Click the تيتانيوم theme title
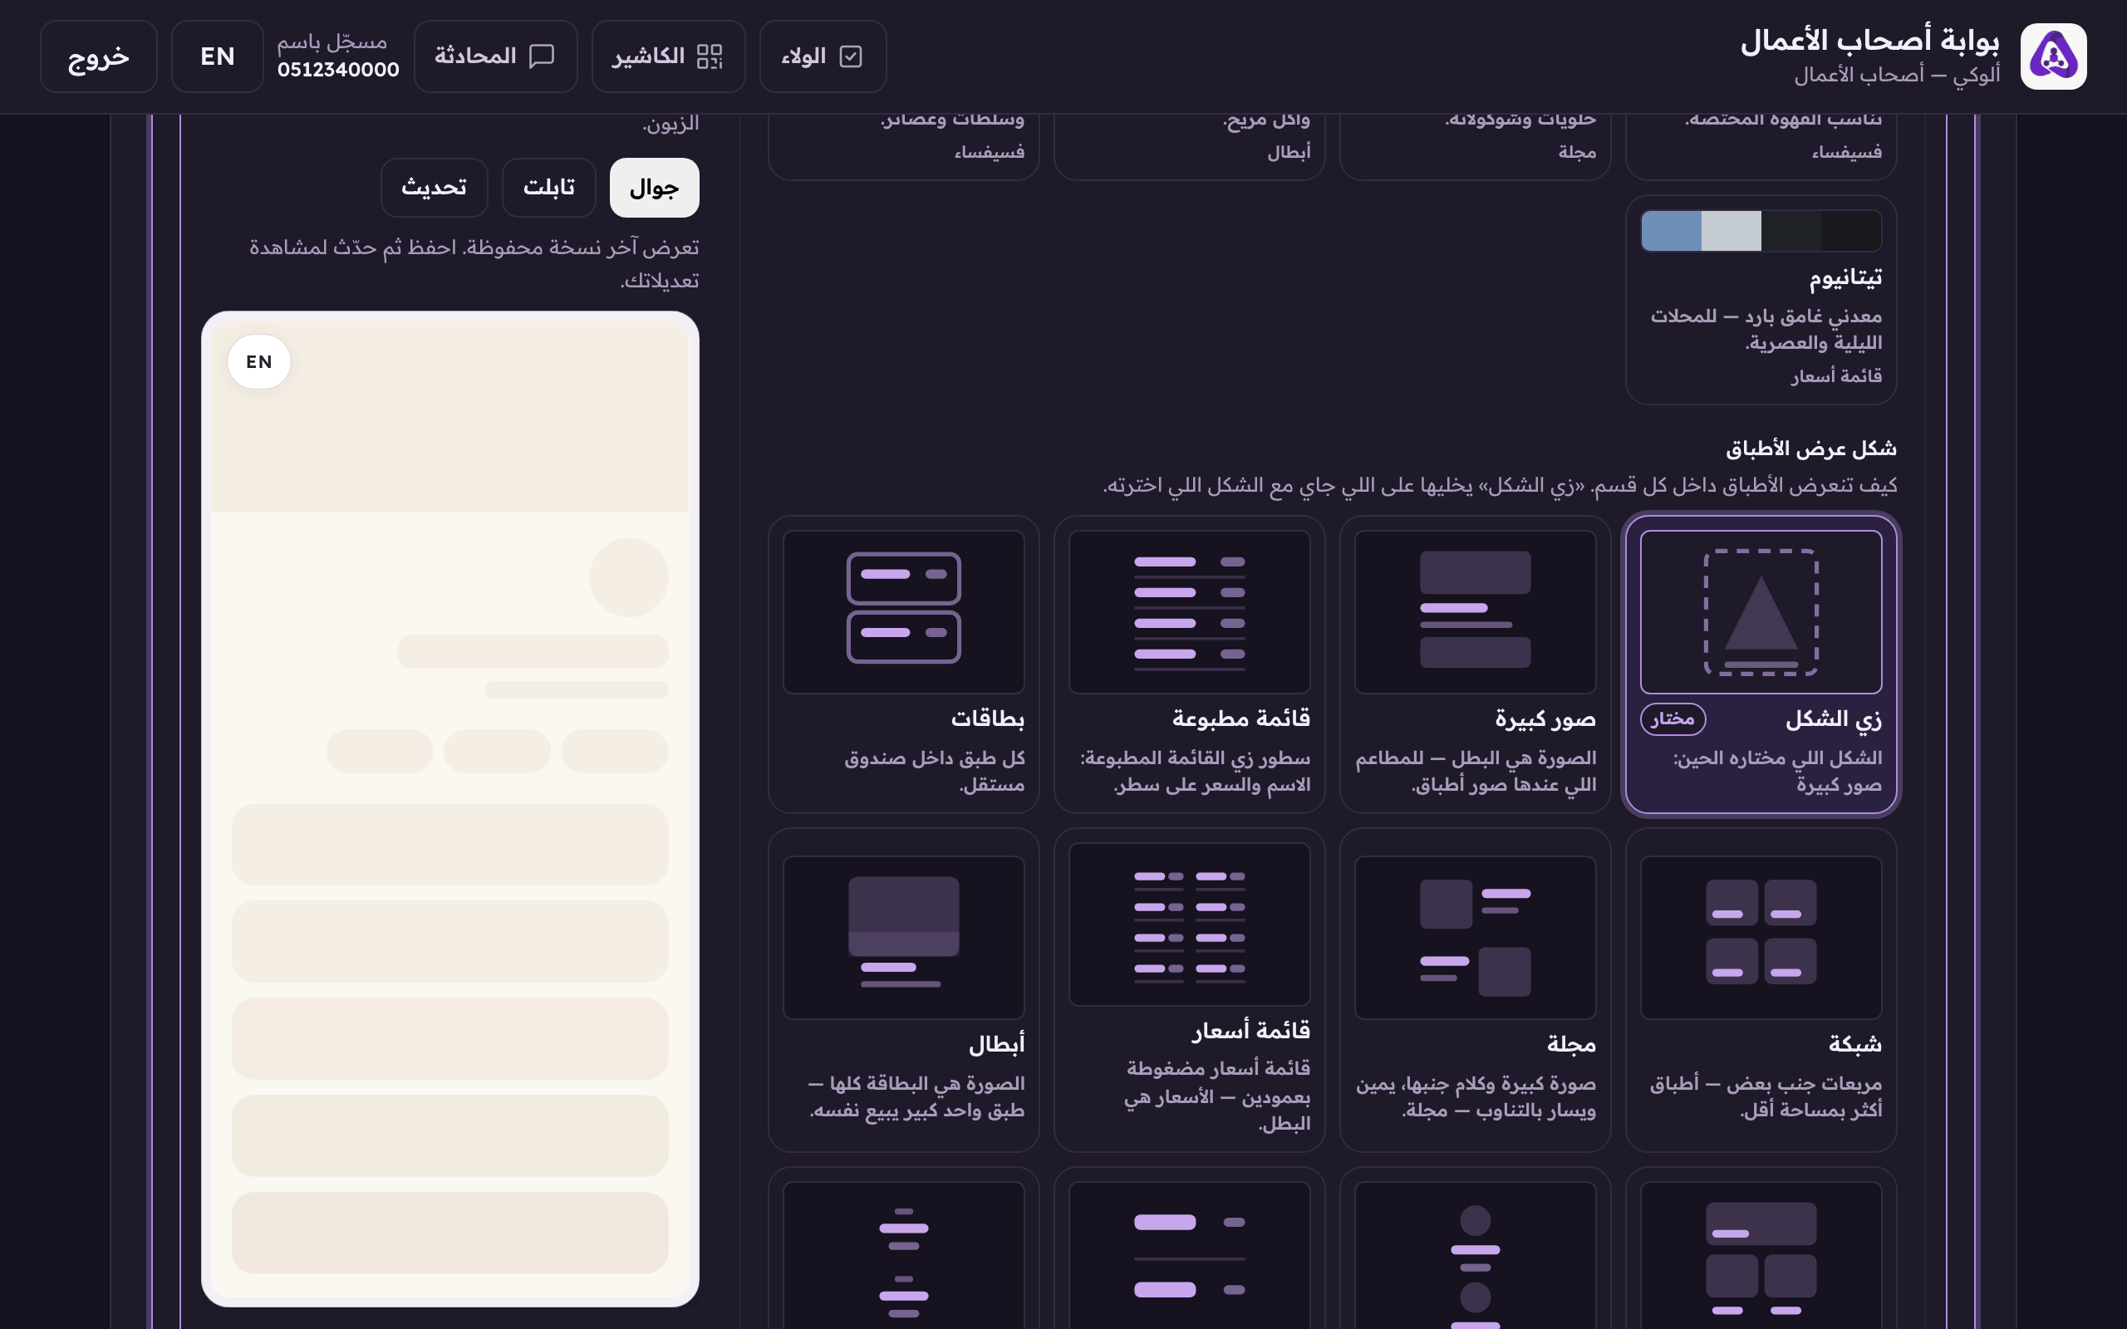 (1845, 277)
